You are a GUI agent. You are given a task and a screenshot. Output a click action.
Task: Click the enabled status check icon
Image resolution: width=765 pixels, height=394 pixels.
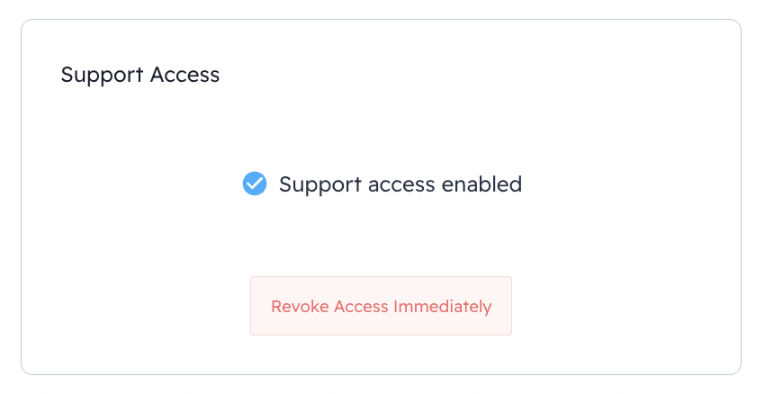pos(255,184)
